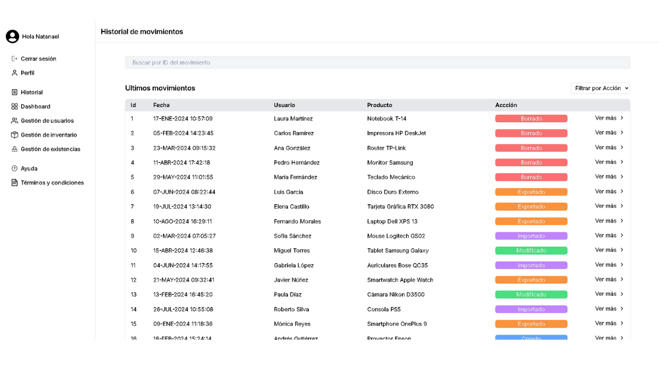The width and height of the screenshot is (659, 370).
Task: Click the chevron arrow in Miguel Torres row
Action: click(x=622, y=250)
